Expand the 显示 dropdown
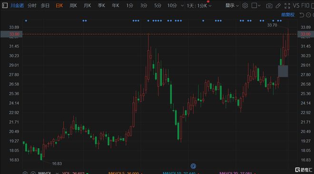This screenshot has height=174, width=314. tap(232, 6)
